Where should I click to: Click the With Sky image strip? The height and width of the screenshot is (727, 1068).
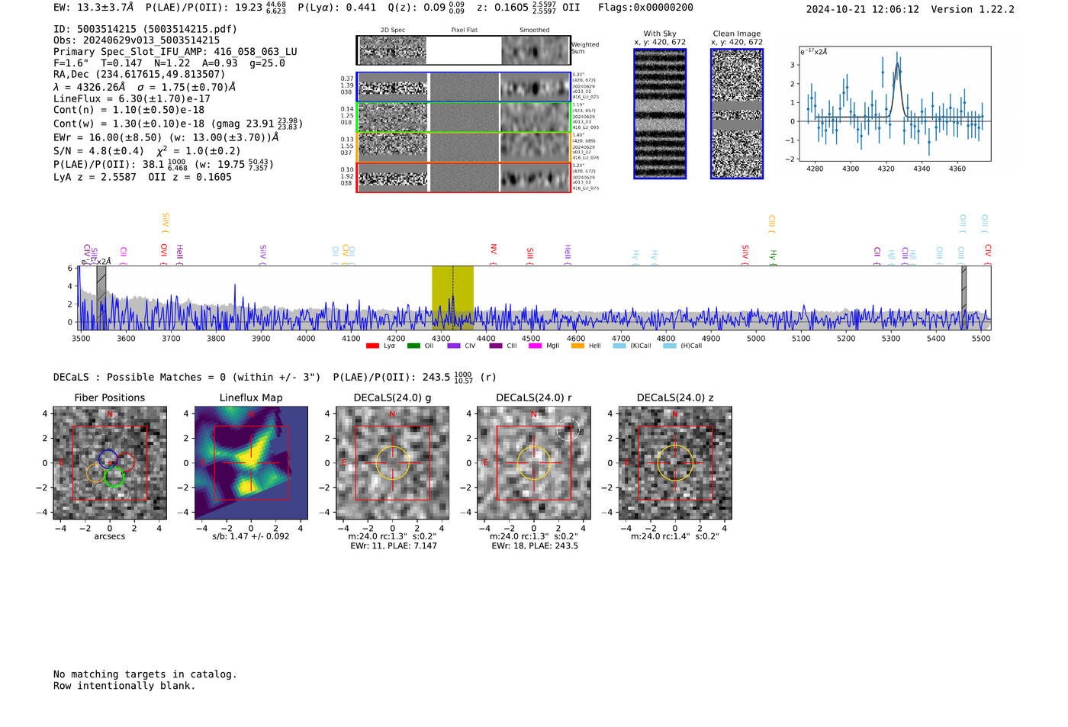click(x=660, y=114)
